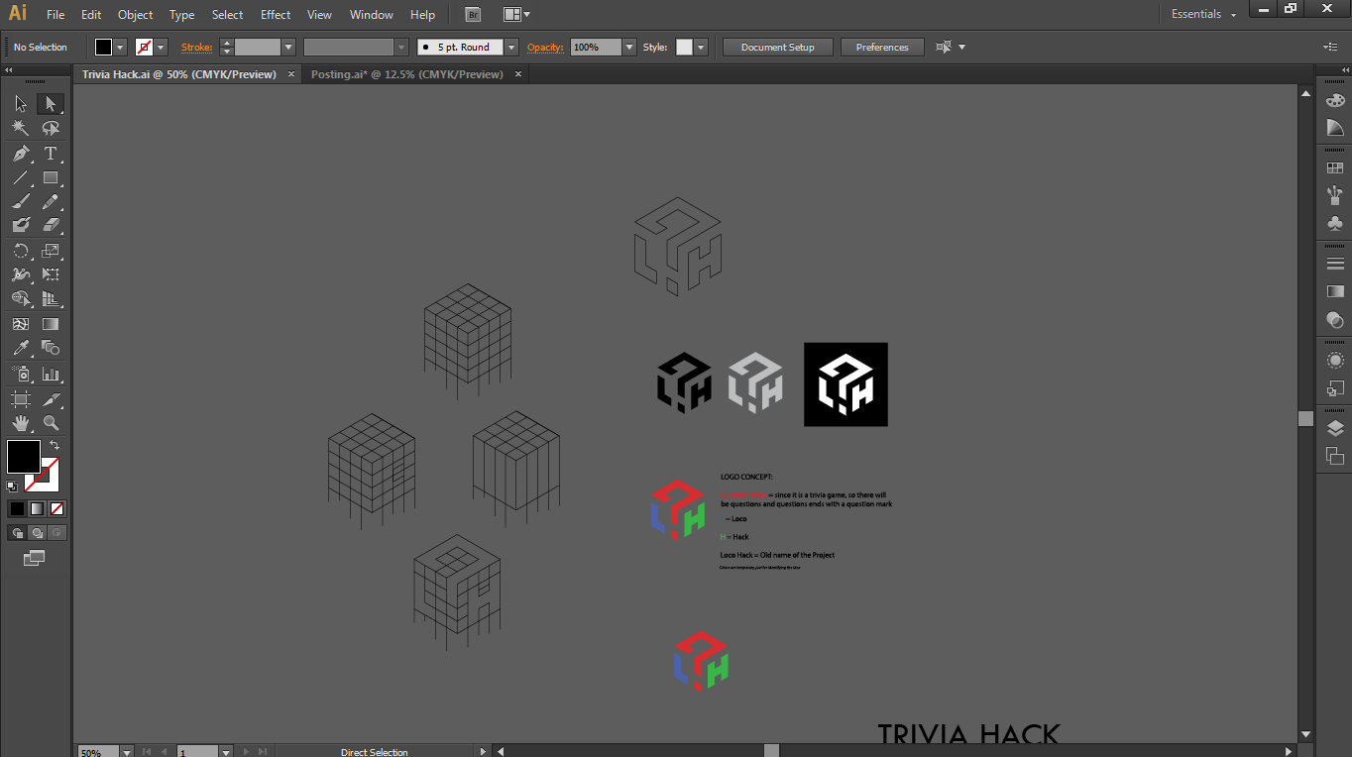1352x757 pixels.
Task: Select the Eraser tool
Action: coord(51,225)
